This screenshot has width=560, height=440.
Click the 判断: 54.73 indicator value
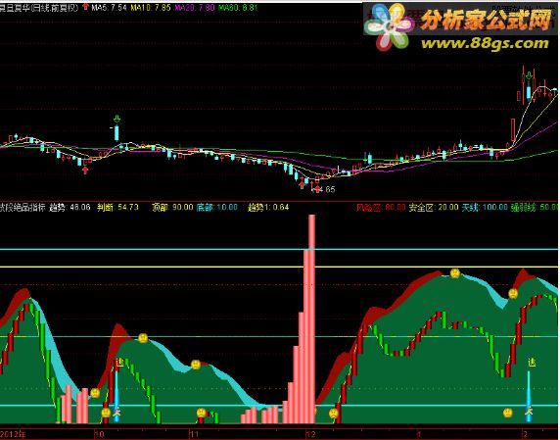coord(117,207)
